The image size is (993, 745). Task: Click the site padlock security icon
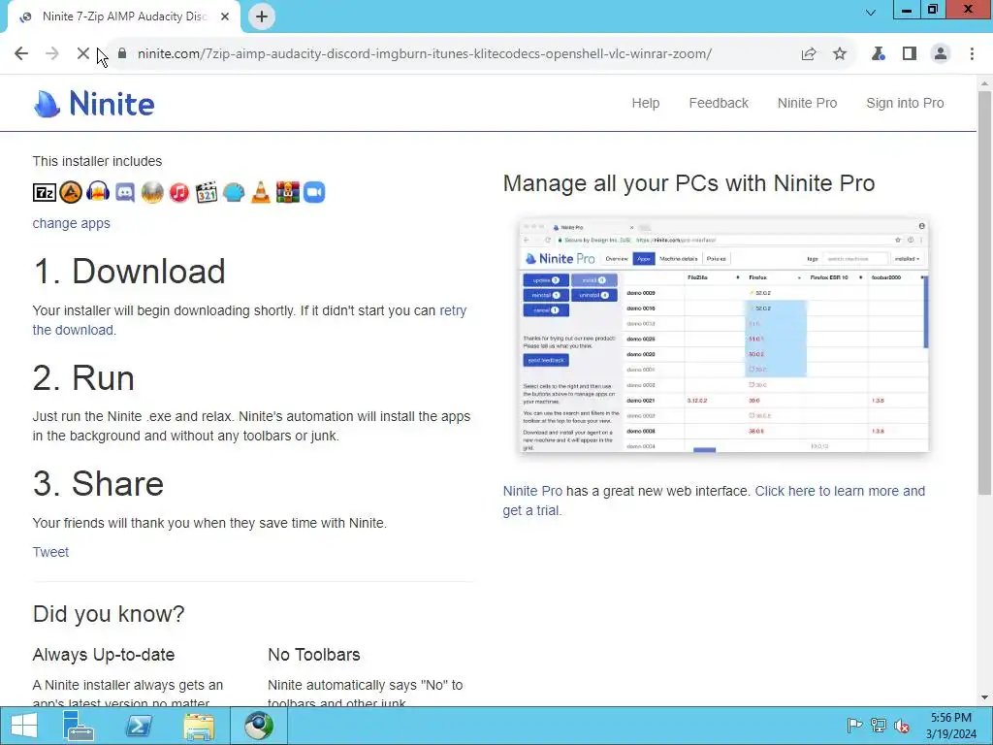pyautogui.click(x=123, y=54)
